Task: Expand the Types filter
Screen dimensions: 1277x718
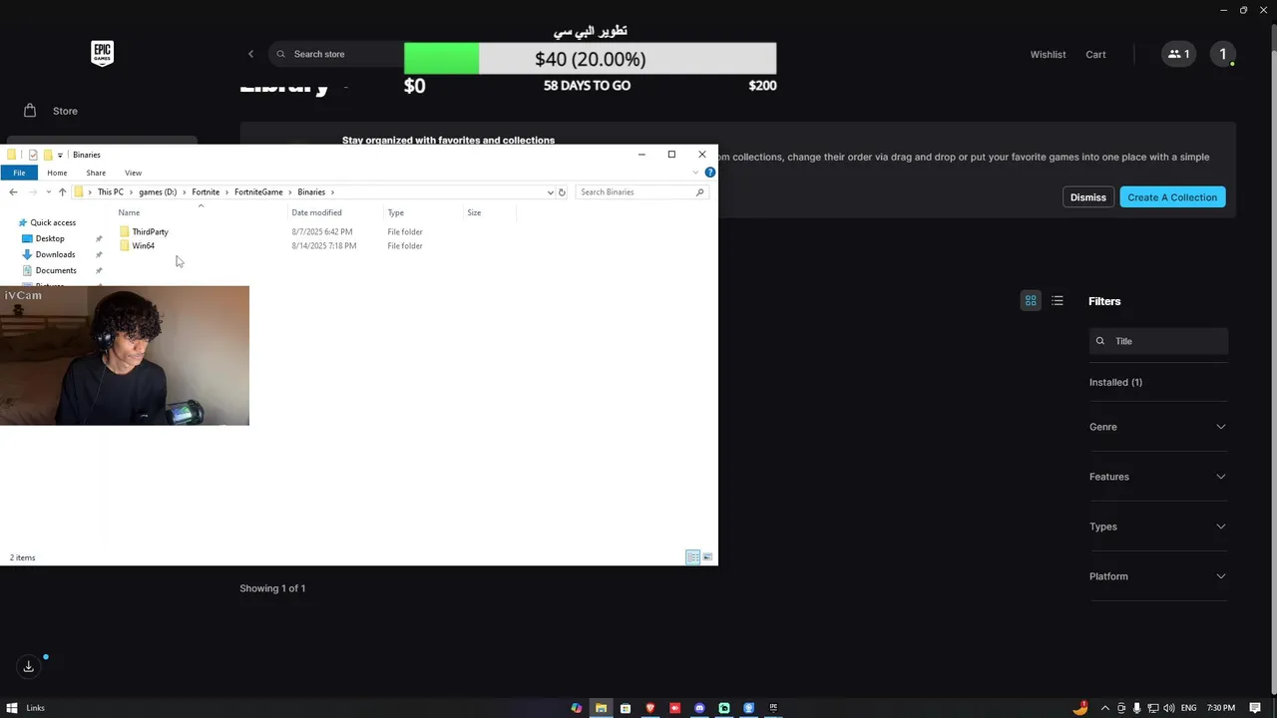Action: [1157, 527]
